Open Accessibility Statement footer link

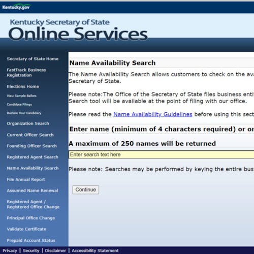click(x=95, y=250)
